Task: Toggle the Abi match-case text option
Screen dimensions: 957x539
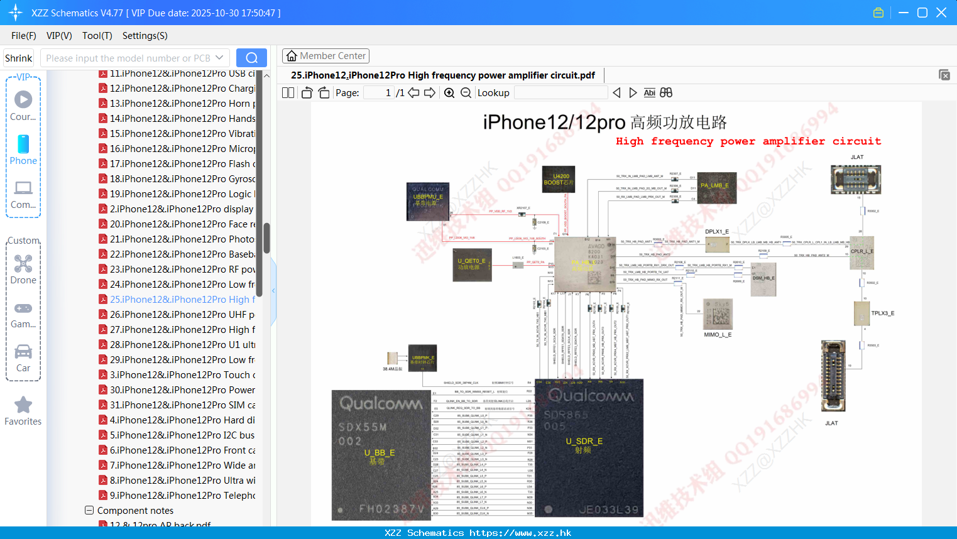Action: [650, 93]
